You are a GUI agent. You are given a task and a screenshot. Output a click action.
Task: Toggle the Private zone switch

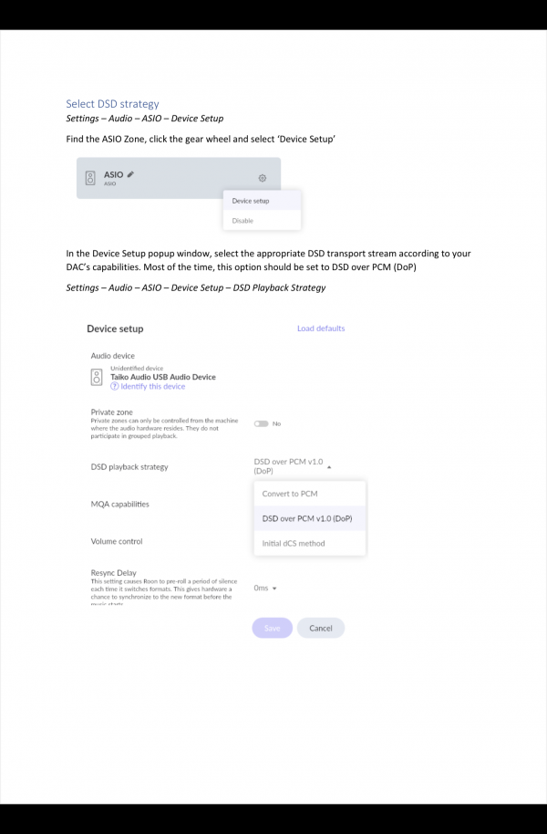point(262,423)
